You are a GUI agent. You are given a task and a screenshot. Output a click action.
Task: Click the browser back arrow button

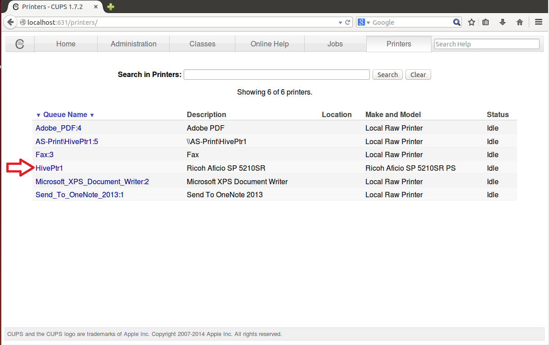pyautogui.click(x=10, y=22)
